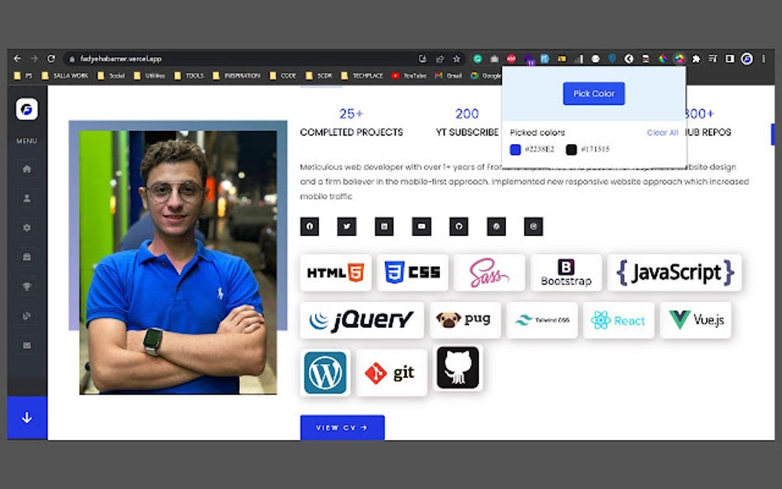Select the Vue.js skill badge
782x489 pixels.
click(x=695, y=320)
